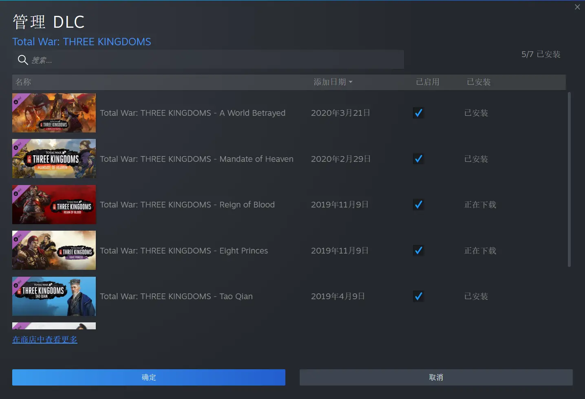
Task: Click the 5/7 已安装 counter
Action: [541, 54]
